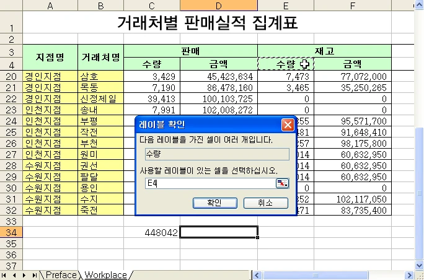Image resolution: width=424 pixels, height=280 pixels.
Task: Go to first sheet using the tab navigation arrow
Action: click(x=4, y=276)
